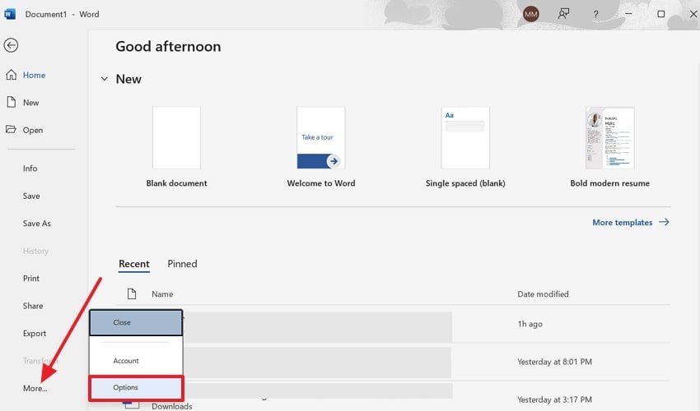Image resolution: width=700 pixels, height=411 pixels.
Task: Minimize the Word window
Action: tap(628, 14)
